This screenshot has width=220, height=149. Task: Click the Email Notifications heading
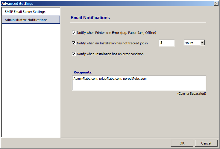90,18
